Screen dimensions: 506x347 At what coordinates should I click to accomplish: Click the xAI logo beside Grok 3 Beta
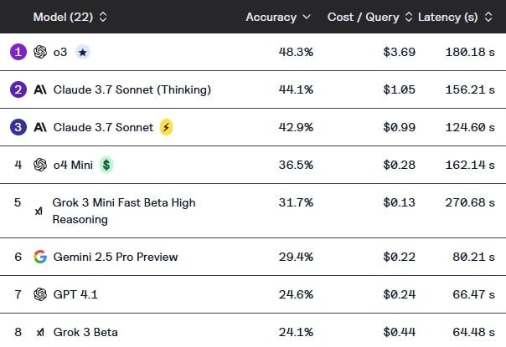coord(40,332)
